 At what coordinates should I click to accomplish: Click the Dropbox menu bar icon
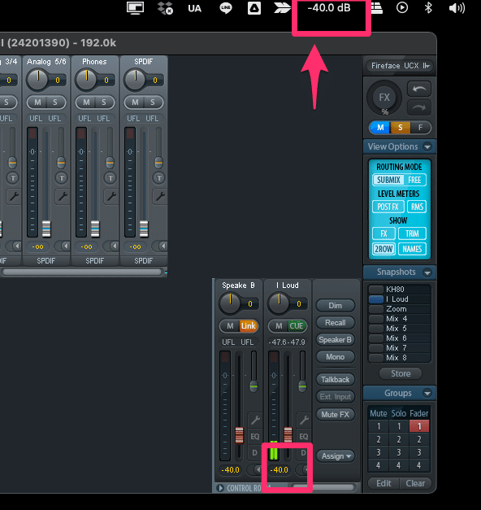[165, 8]
